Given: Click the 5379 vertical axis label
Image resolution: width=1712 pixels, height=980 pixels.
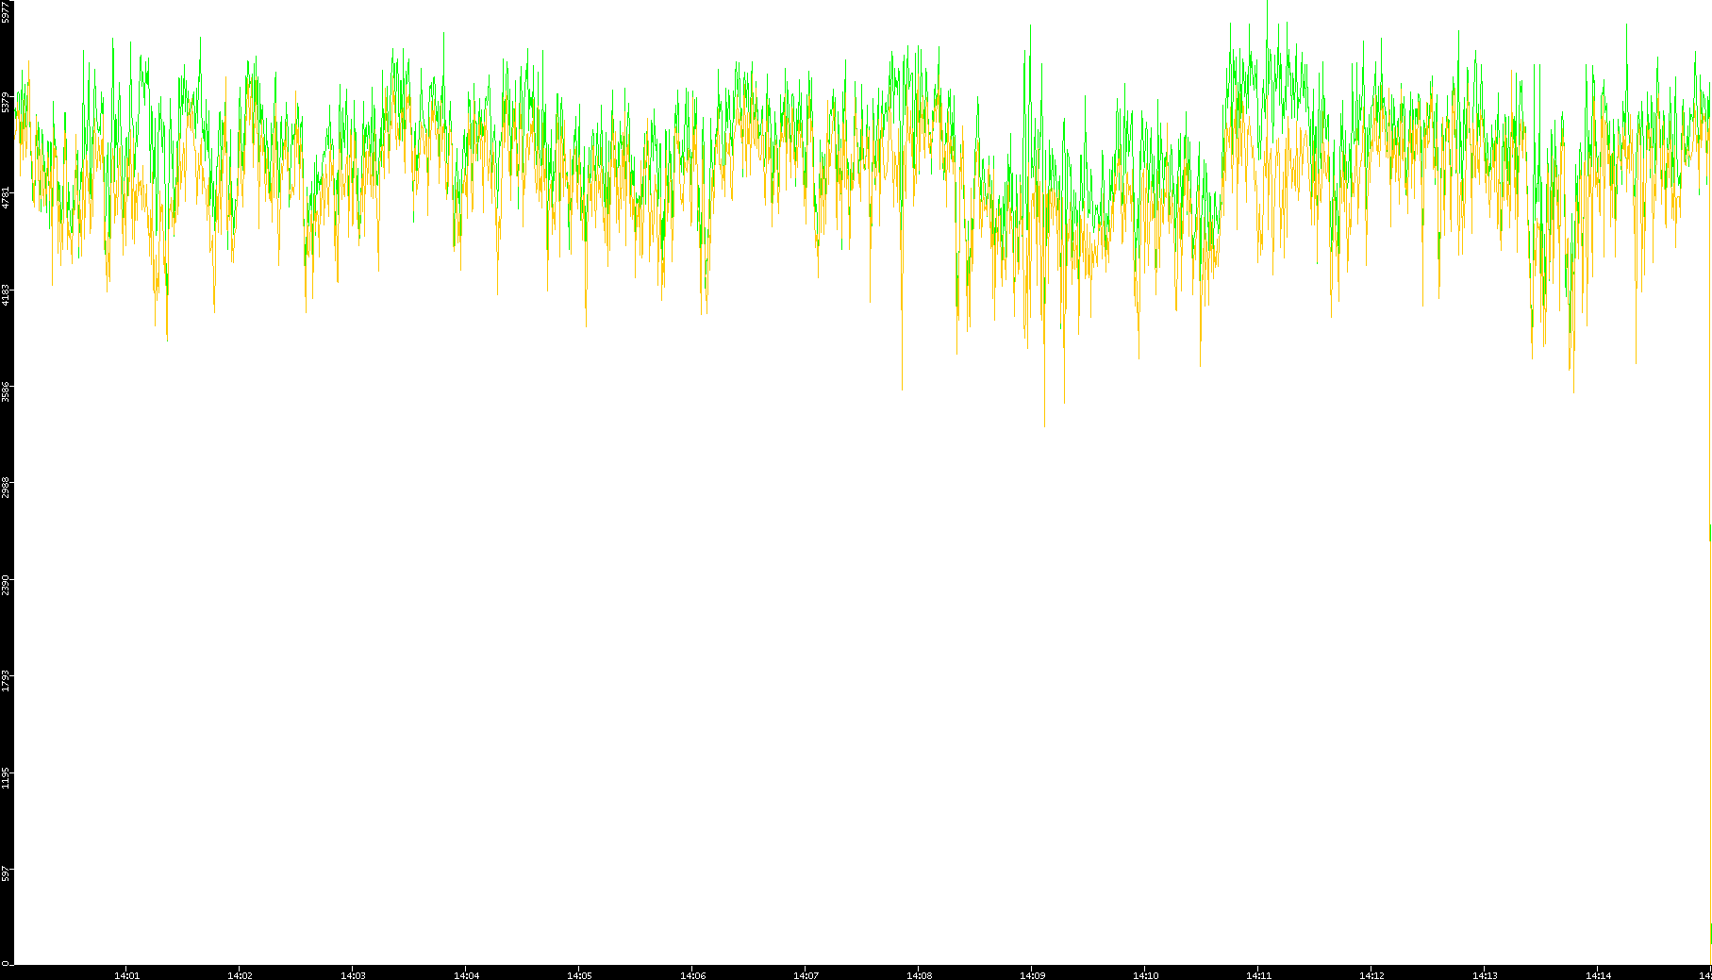Looking at the screenshot, I should point(6,102).
